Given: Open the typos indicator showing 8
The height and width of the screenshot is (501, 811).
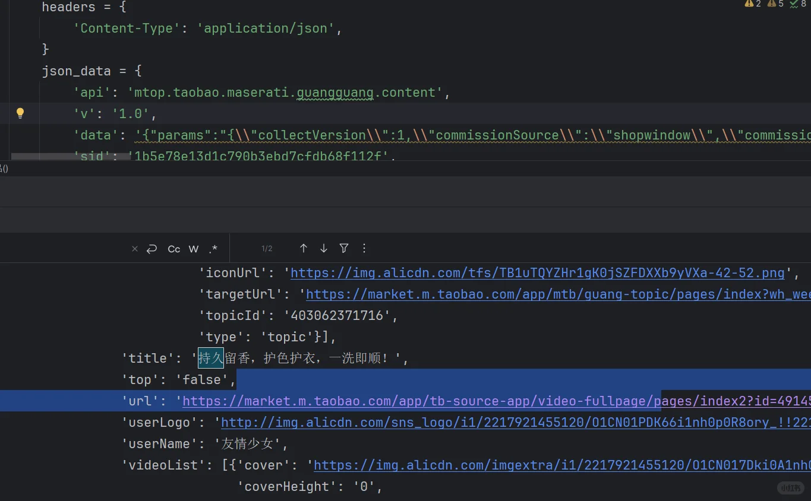Looking at the screenshot, I should 798,4.
